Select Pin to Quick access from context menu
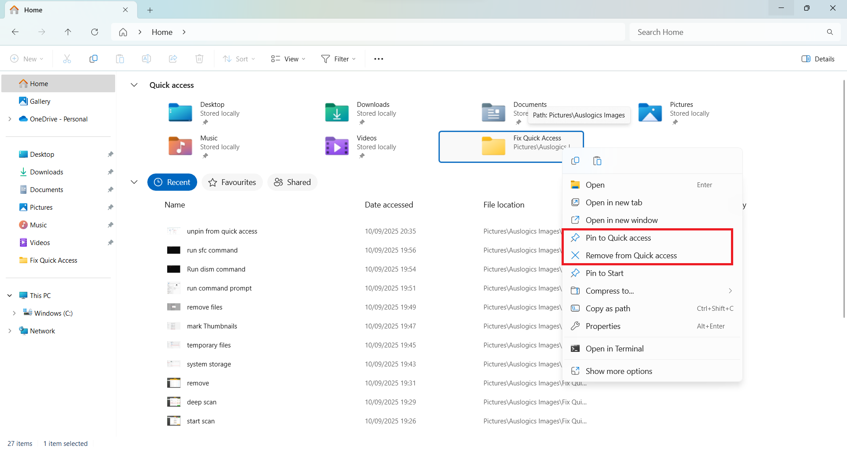 click(x=618, y=238)
